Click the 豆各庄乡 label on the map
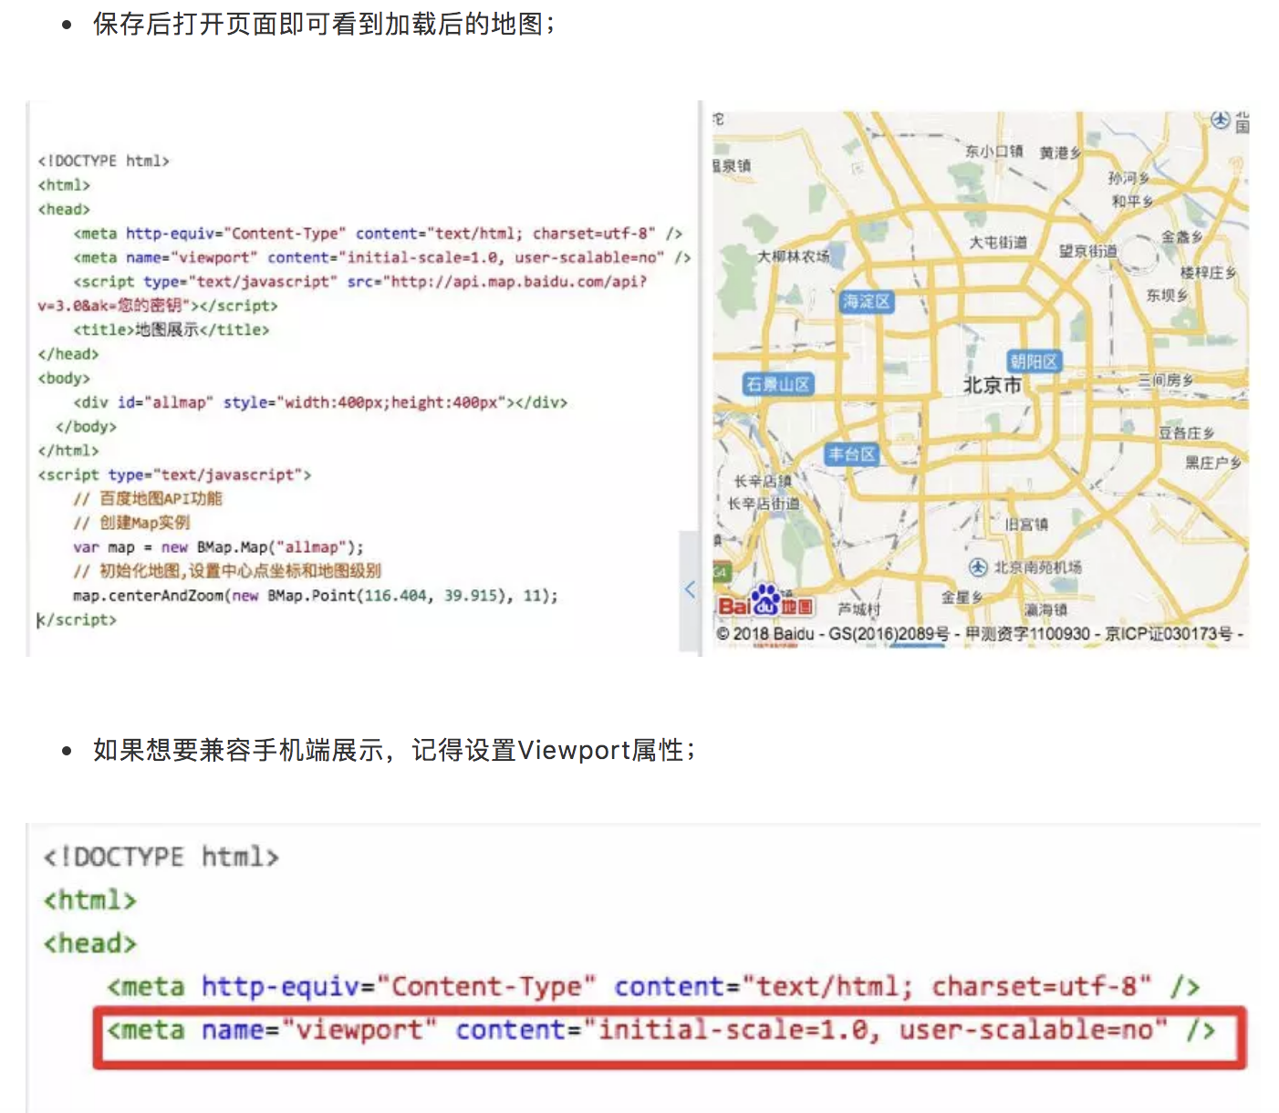 click(1186, 433)
